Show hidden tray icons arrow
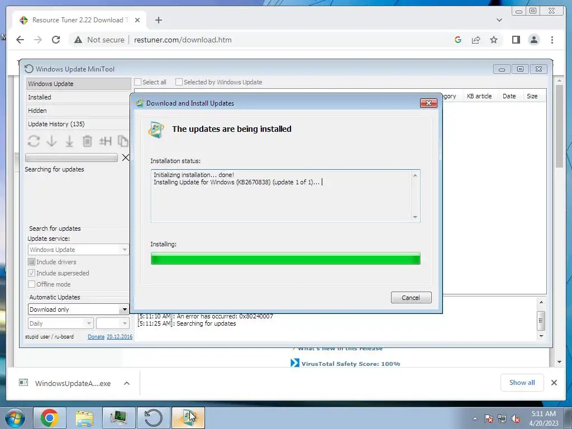Image resolution: width=572 pixels, height=429 pixels. (x=475, y=419)
